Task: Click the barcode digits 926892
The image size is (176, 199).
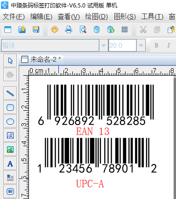Action: point(75,121)
